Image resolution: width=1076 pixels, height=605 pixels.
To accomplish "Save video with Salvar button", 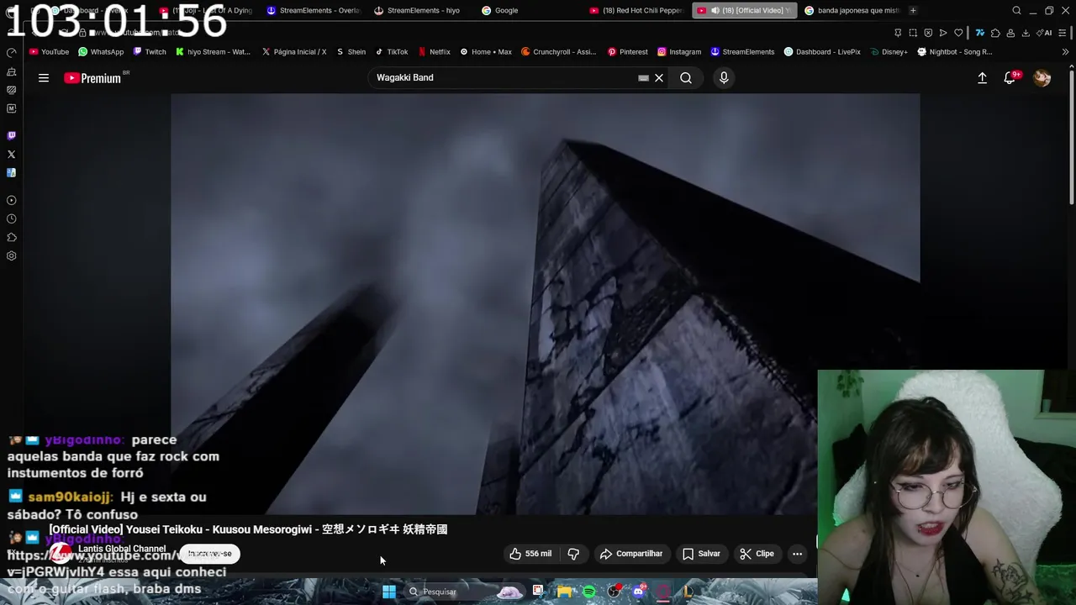I will [x=701, y=554].
